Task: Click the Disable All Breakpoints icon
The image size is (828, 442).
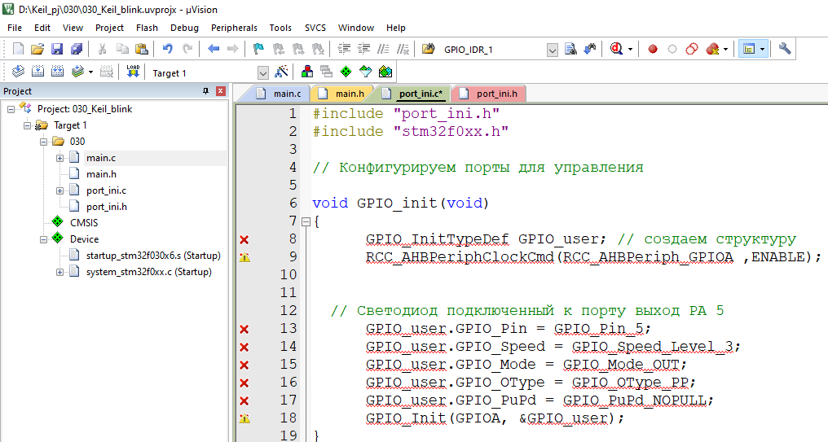Action: 692,49
